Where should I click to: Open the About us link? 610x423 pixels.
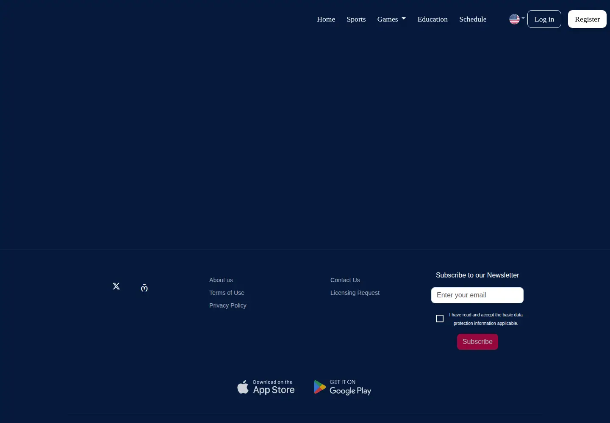point(221,280)
